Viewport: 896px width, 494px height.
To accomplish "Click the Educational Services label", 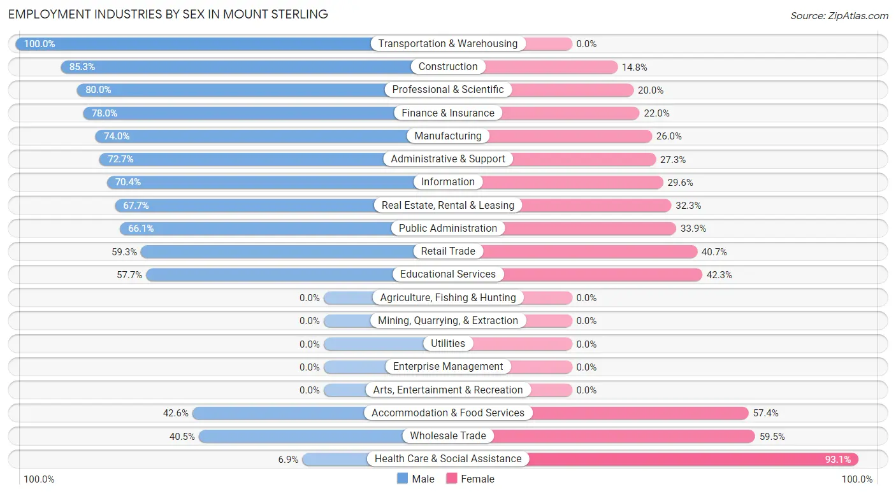I will click(448, 274).
